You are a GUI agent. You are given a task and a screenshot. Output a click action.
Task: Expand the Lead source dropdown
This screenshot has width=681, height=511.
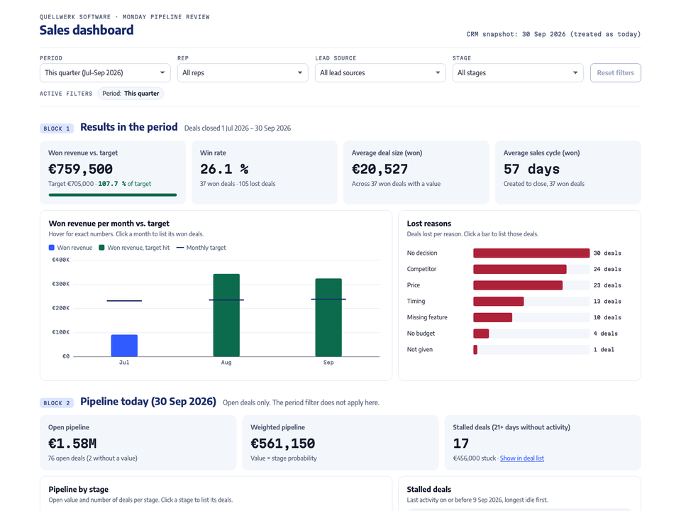click(380, 73)
